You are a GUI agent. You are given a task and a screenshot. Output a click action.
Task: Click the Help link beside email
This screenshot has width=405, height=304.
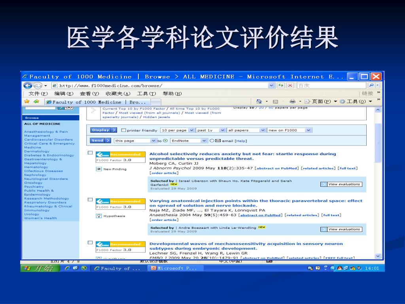point(241,141)
